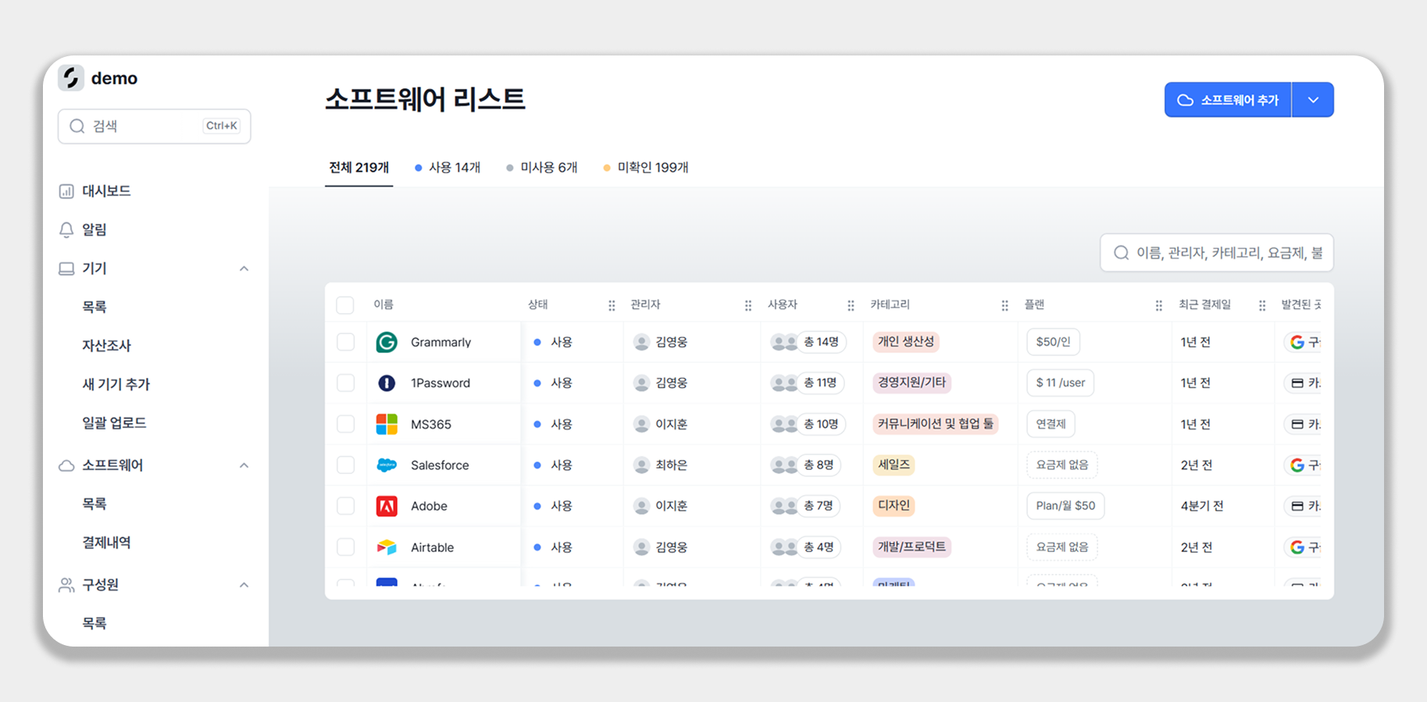This screenshot has width=1427, height=702.
Task: Open 알림 via the bell icon
Action: 66,230
